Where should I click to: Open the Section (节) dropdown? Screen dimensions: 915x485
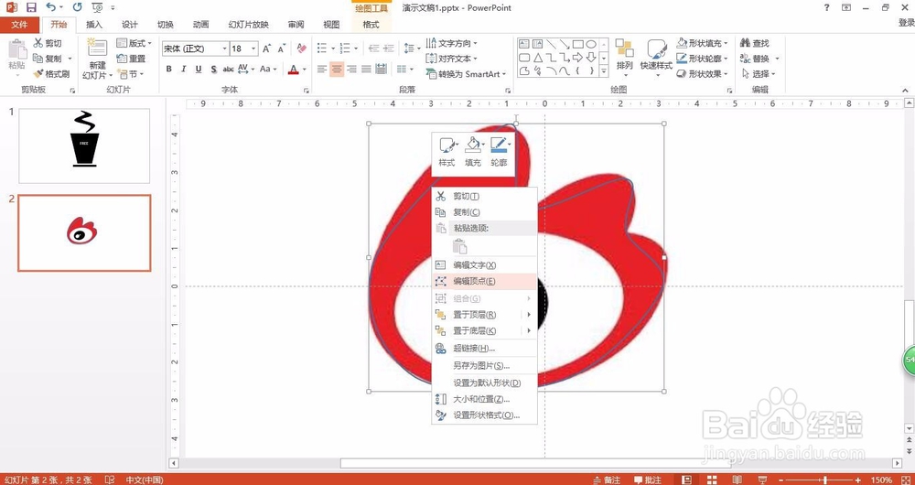click(x=131, y=74)
